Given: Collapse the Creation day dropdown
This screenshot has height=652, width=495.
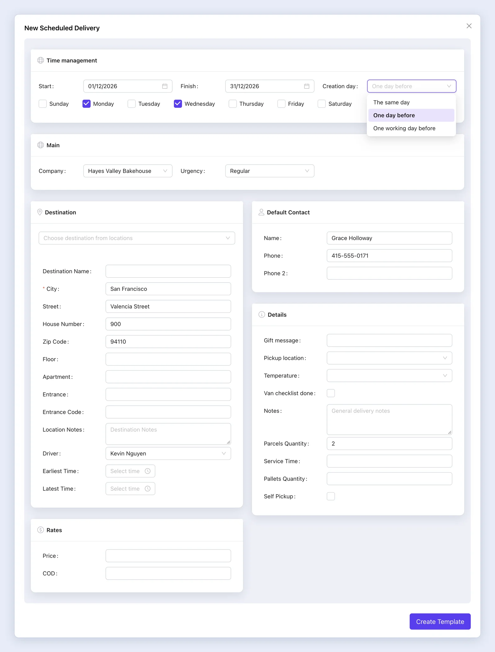Looking at the screenshot, I should click(x=411, y=86).
